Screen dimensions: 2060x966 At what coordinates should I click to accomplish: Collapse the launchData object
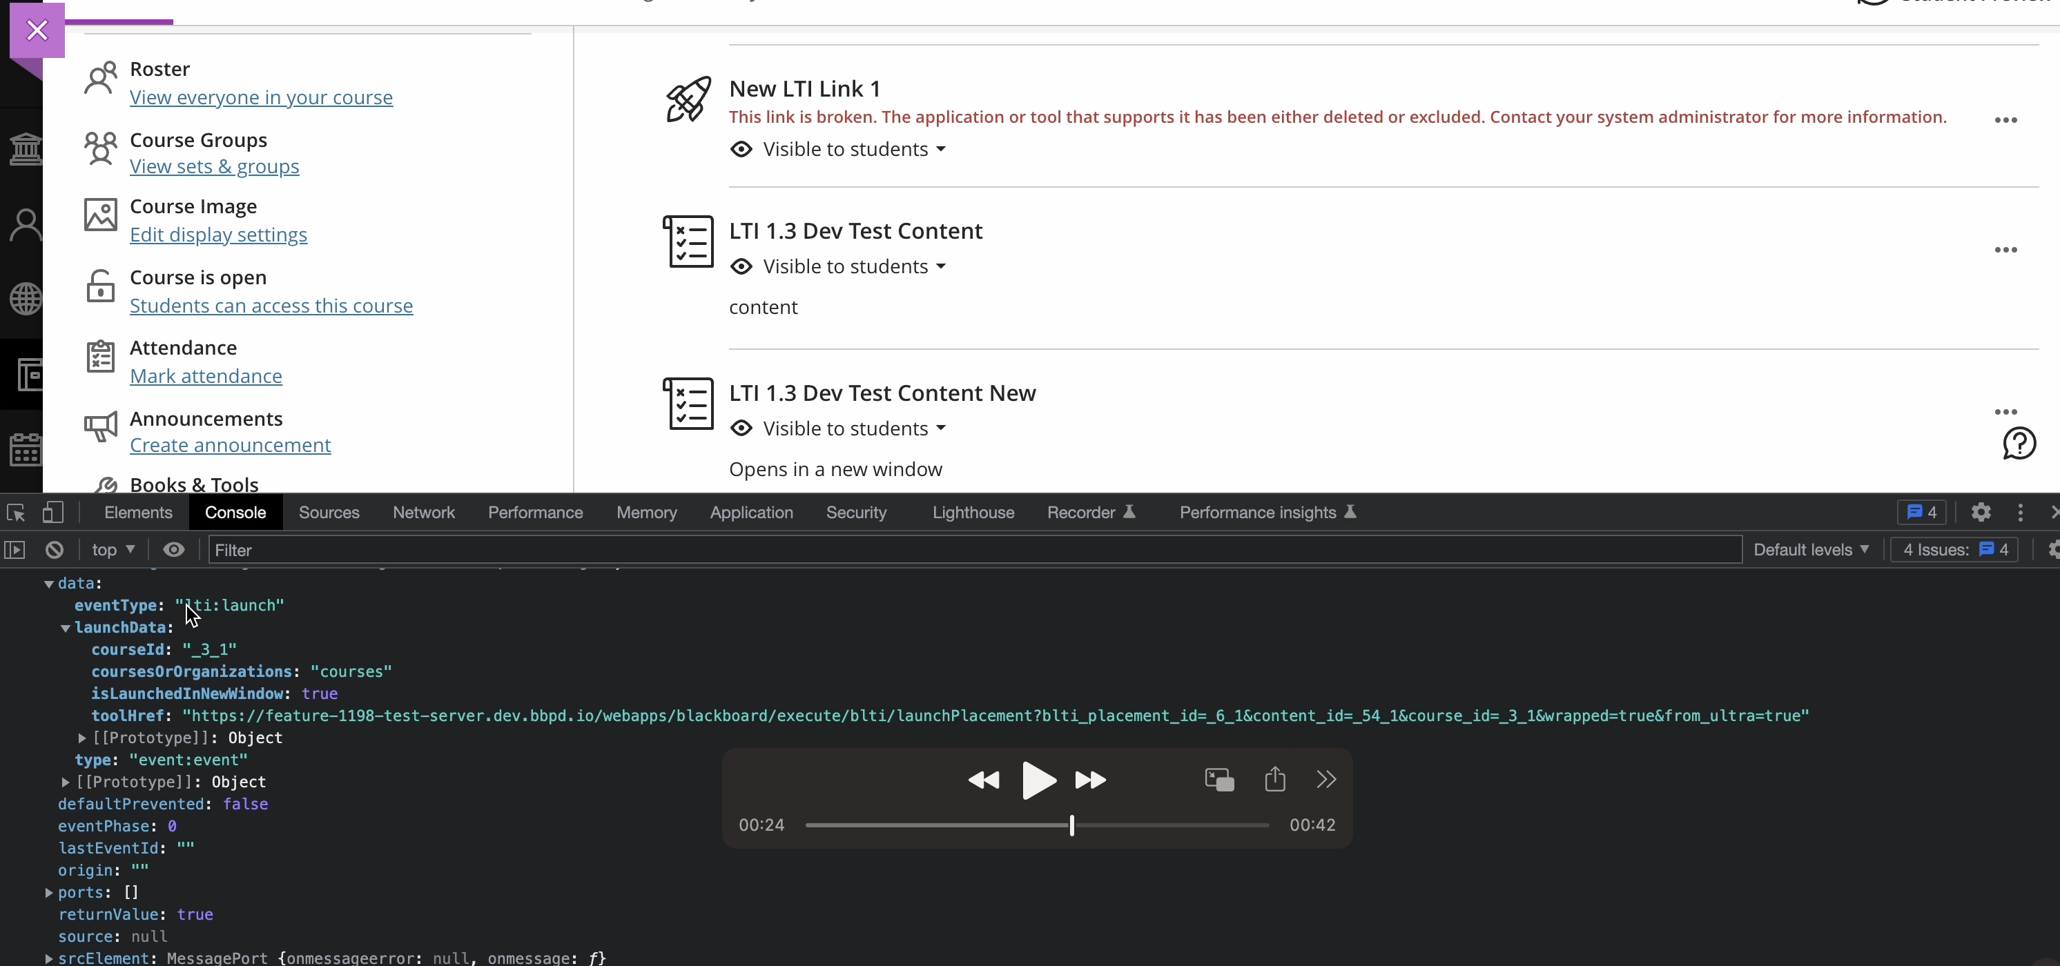[x=66, y=628]
